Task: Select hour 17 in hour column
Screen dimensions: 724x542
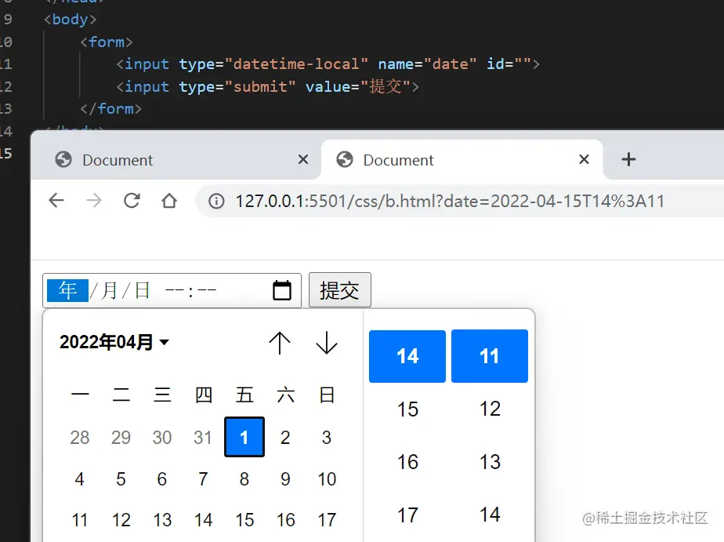Action: coord(407,515)
